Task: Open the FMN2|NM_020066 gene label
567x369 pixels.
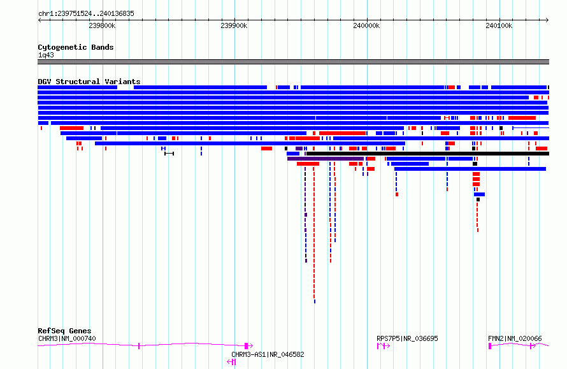Action: (515, 338)
